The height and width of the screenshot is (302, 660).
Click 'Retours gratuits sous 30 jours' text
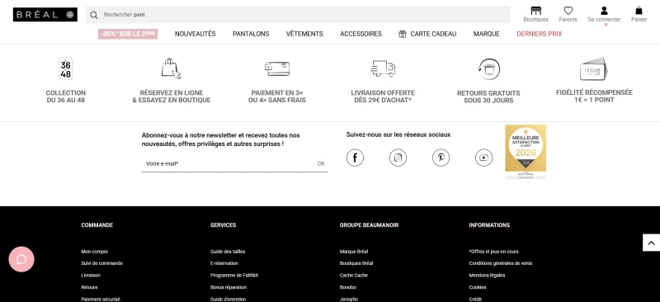[488, 97]
